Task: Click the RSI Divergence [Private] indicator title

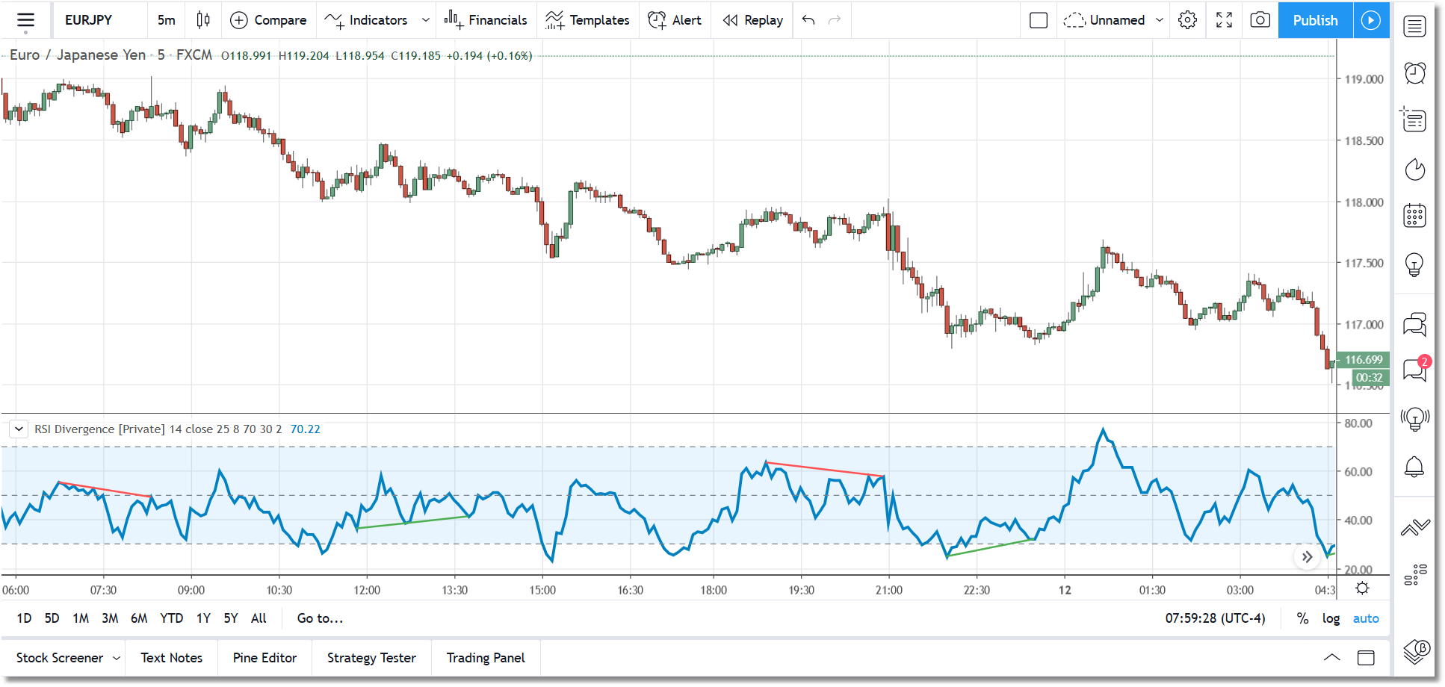Action: coord(99,429)
